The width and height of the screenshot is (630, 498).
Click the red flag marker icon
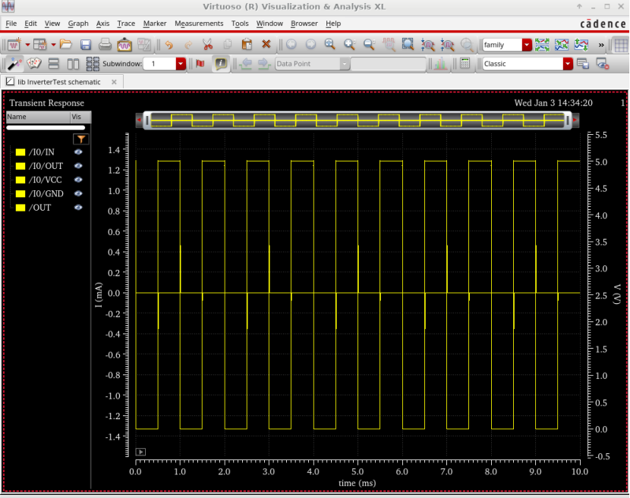200,64
